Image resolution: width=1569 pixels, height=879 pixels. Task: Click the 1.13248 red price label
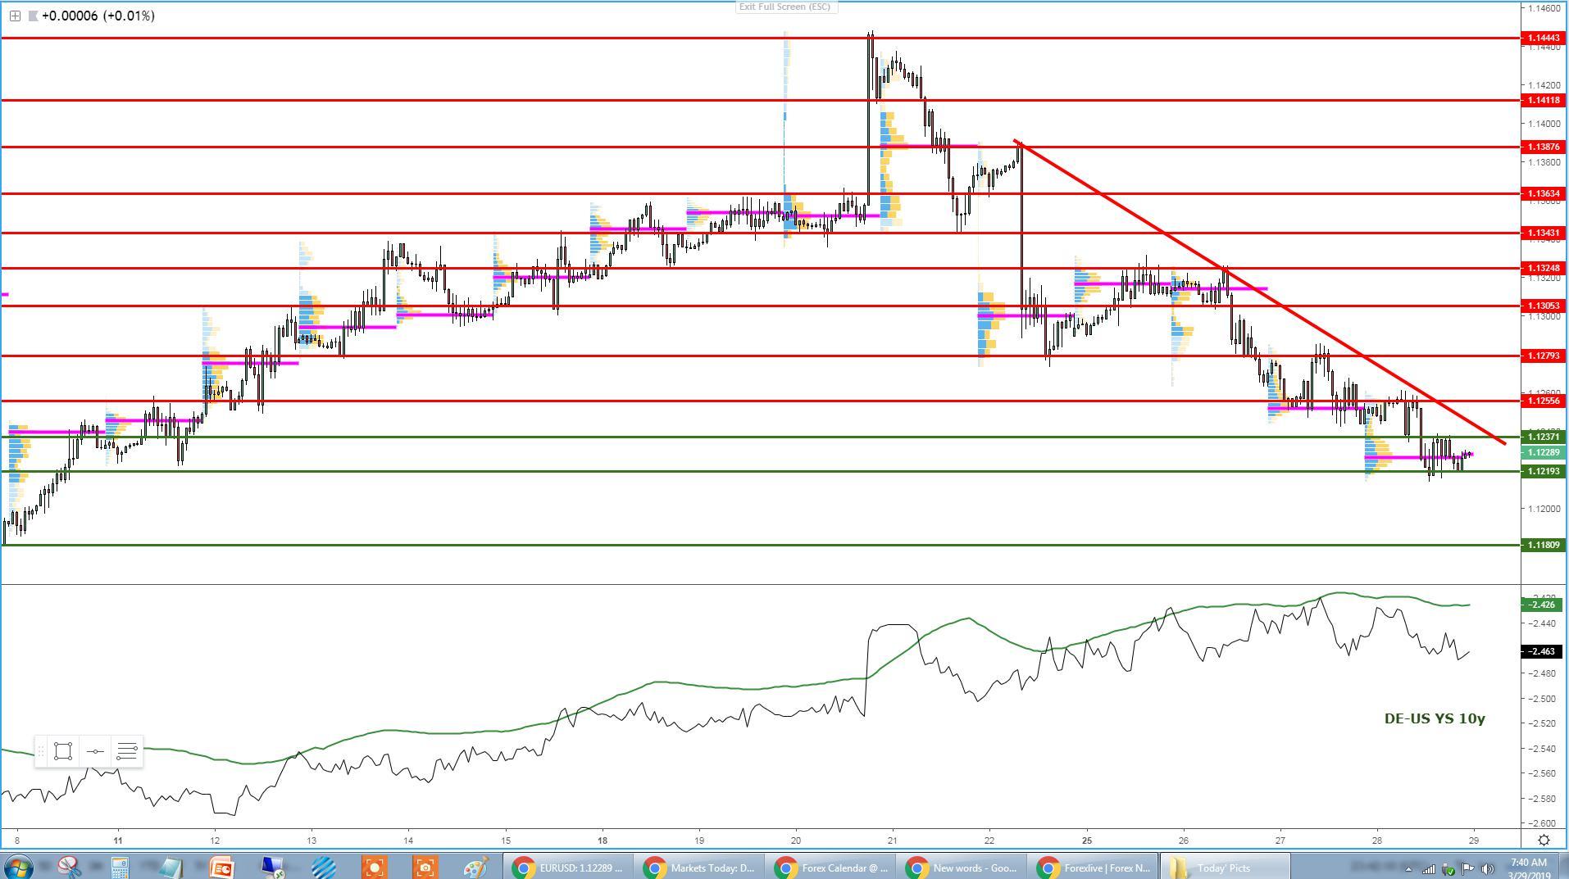point(1543,268)
